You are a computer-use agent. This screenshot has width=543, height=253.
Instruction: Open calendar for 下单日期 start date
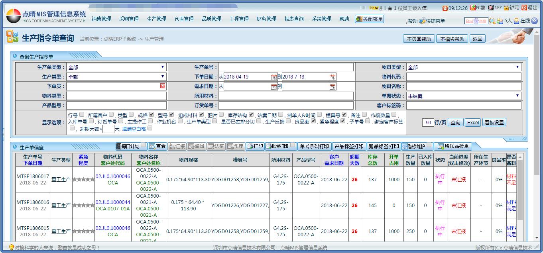274,77
